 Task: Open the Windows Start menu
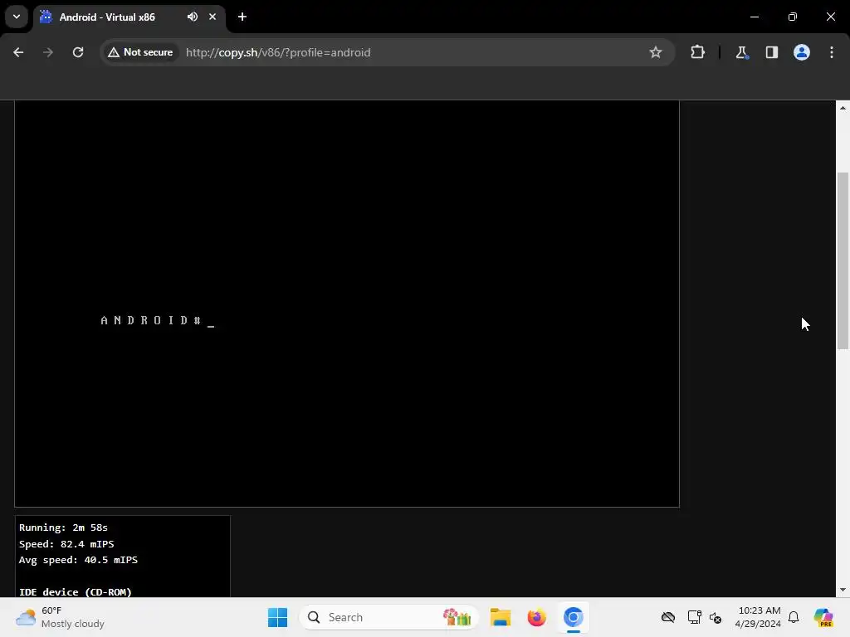[x=277, y=617]
